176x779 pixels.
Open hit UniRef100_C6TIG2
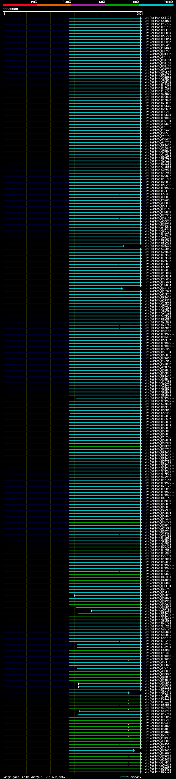pos(158,18)
